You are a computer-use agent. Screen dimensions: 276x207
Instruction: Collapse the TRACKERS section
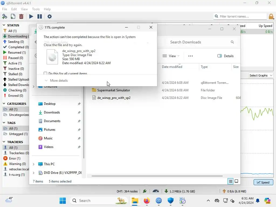4,142
